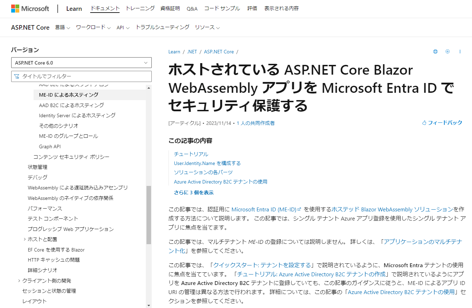Select Graph API in sidebar
The height and width of the screenshot is (308, 472).
point(50,147)
